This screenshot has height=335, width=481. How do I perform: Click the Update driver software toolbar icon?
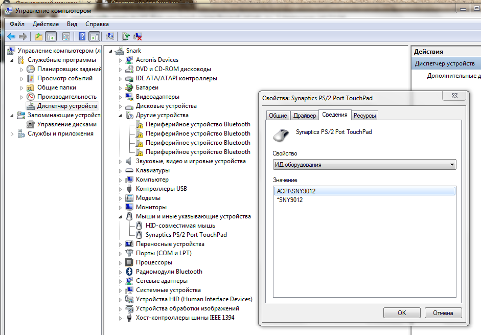pos(126,36)
